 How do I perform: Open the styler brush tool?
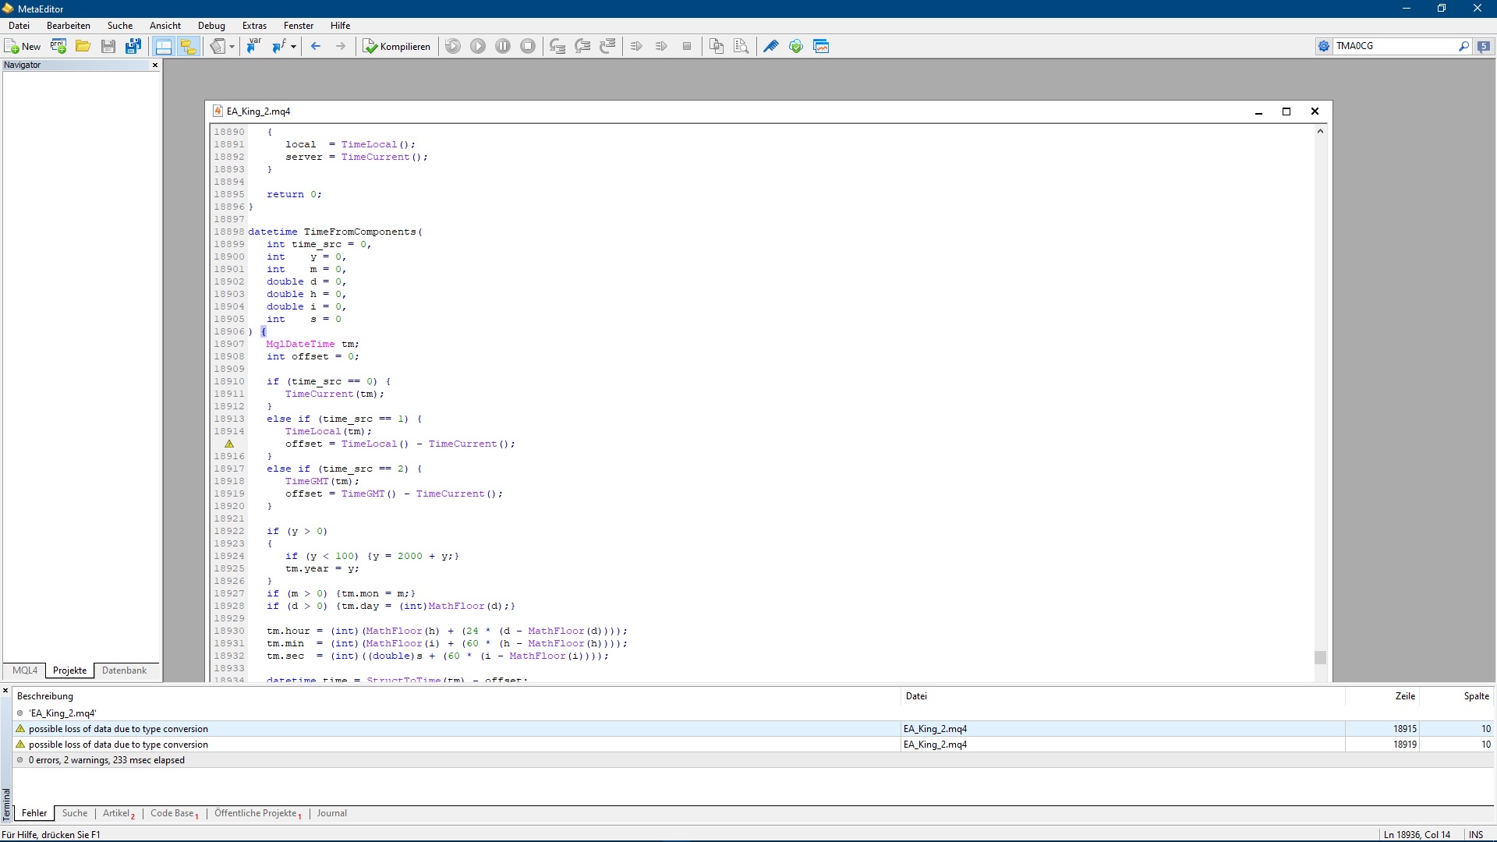click(x=770, y=47)
